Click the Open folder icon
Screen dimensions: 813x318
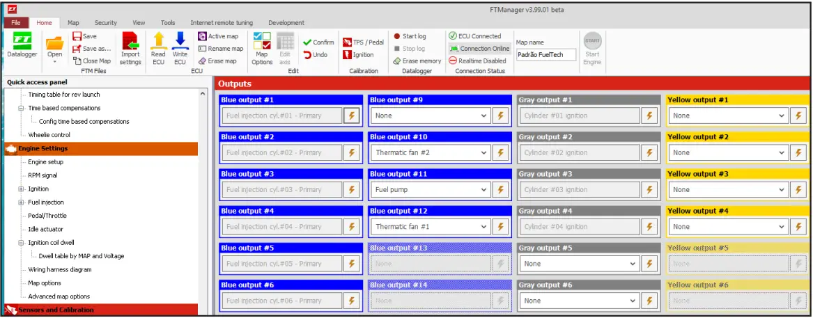(x=54, y=42)
